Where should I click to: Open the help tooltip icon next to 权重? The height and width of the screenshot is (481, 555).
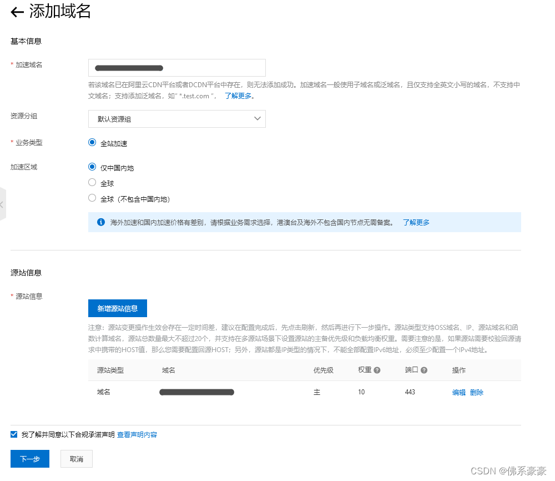pos(376,369)
